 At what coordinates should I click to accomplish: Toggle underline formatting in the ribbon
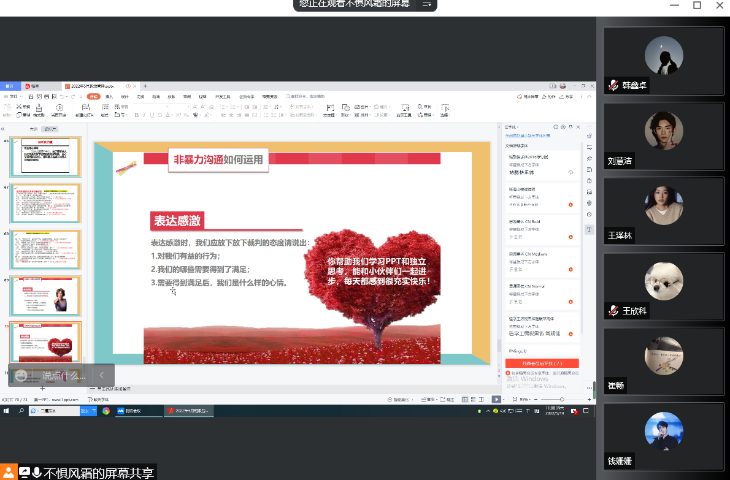[x=152, y=115]
